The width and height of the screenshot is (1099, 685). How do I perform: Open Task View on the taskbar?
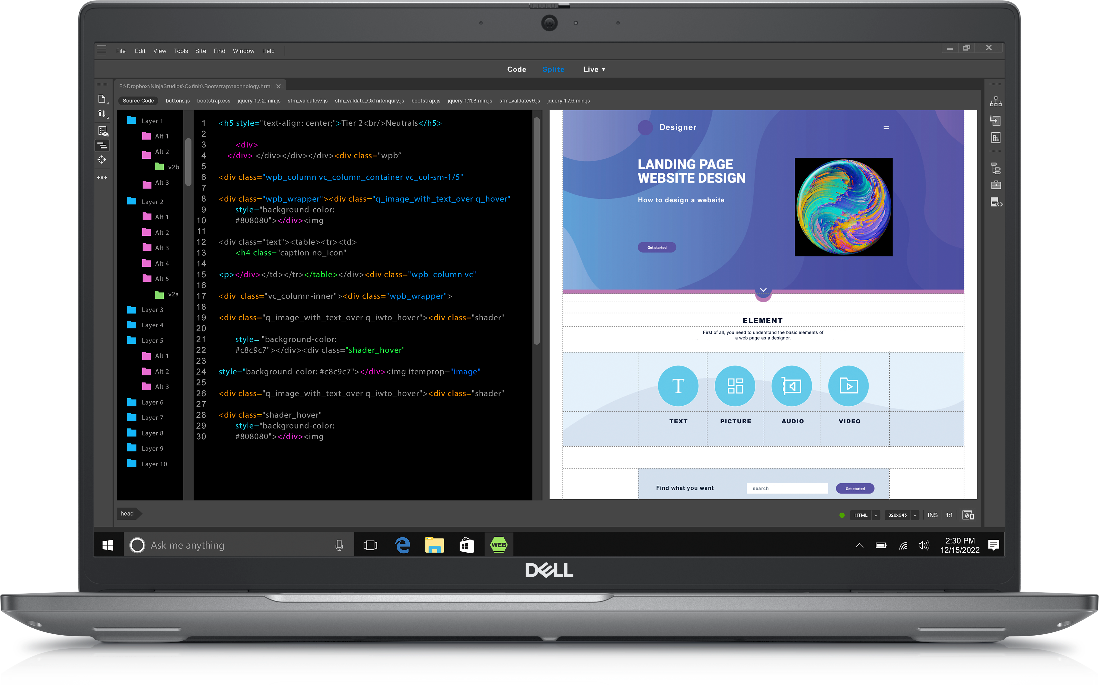pyautogui.click(x=370, y=545)
